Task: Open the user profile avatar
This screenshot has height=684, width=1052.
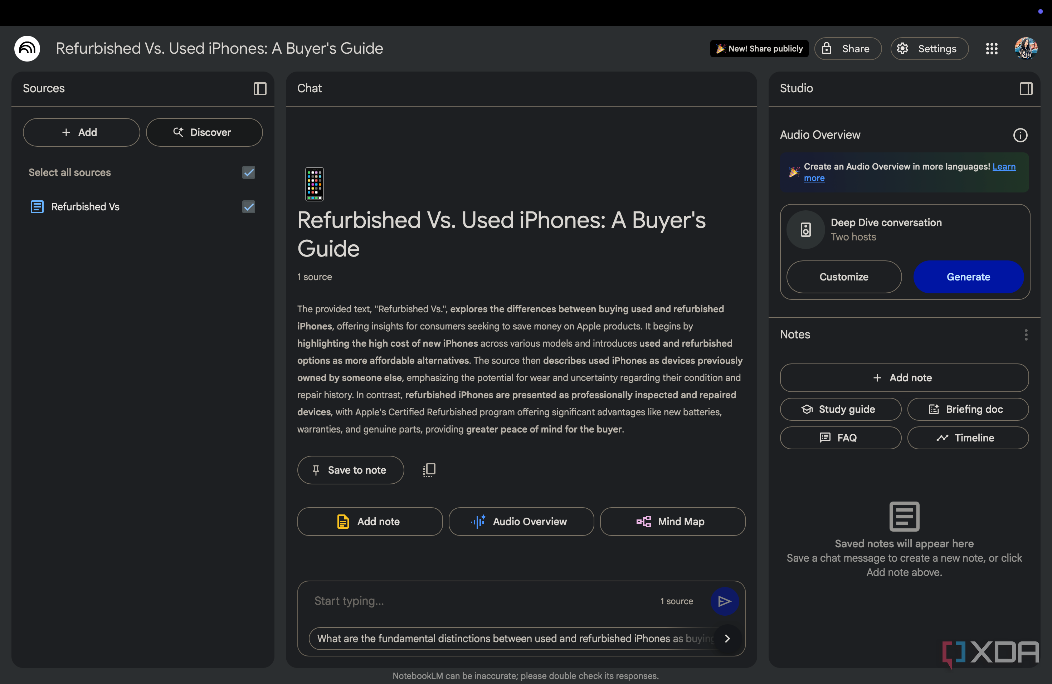Action: tap(1026, 49)
